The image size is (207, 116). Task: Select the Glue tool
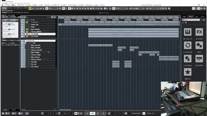(x=83, y=8)
